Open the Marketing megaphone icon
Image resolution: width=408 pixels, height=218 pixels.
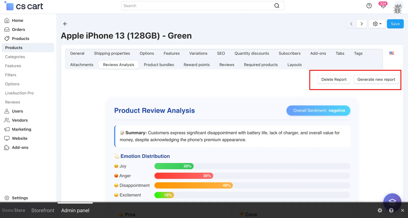pos(7,129)
